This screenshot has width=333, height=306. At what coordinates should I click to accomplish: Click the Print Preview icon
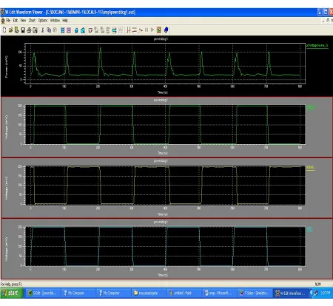point(35,30)
